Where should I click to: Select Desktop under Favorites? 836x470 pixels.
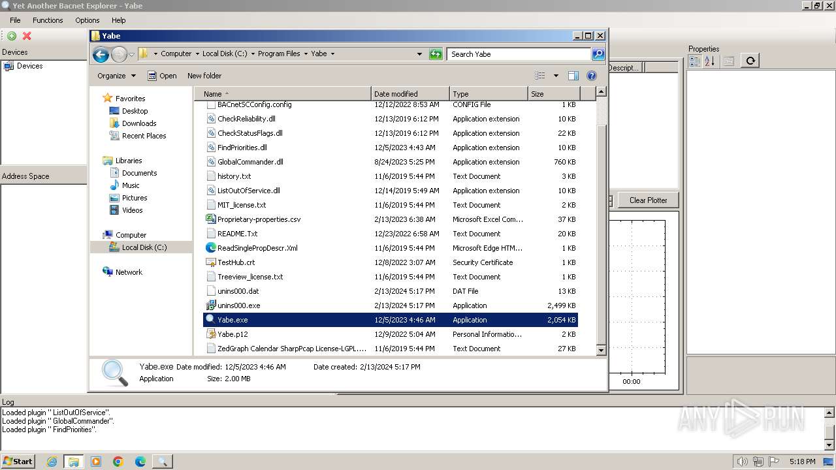click(x=135, y=111)
